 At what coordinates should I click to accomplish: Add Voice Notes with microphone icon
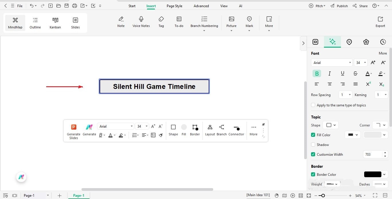click(141, 22)
